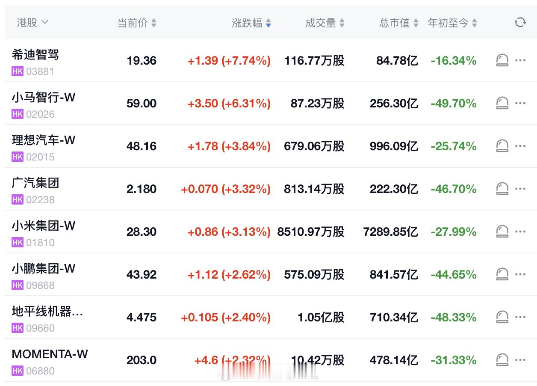Click stock code 09660
The height and width of the screenshot is (386, 537).
[x=40, y=328]
